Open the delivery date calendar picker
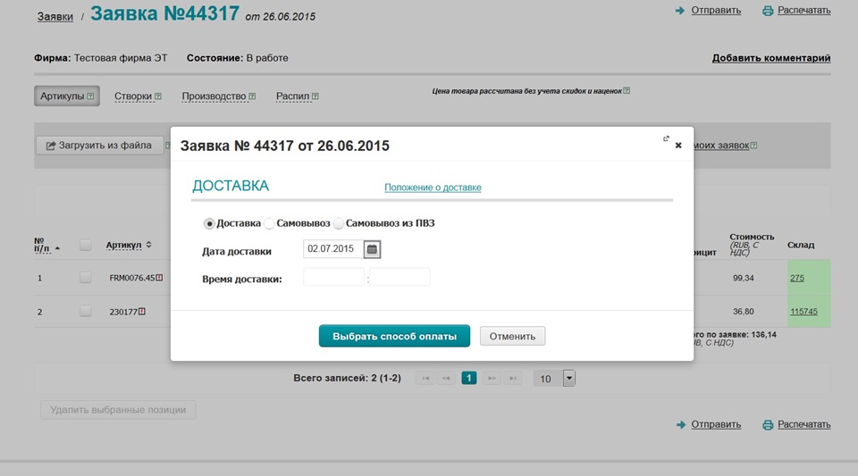 coord(372,249)
